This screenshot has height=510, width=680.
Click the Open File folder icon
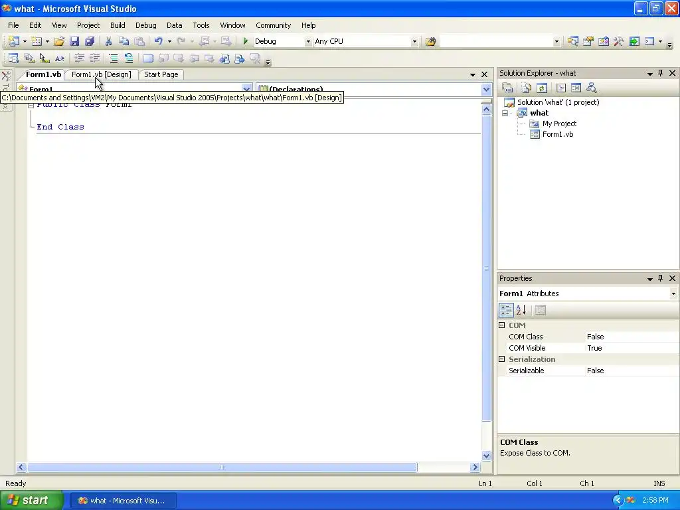coord(59,41)
